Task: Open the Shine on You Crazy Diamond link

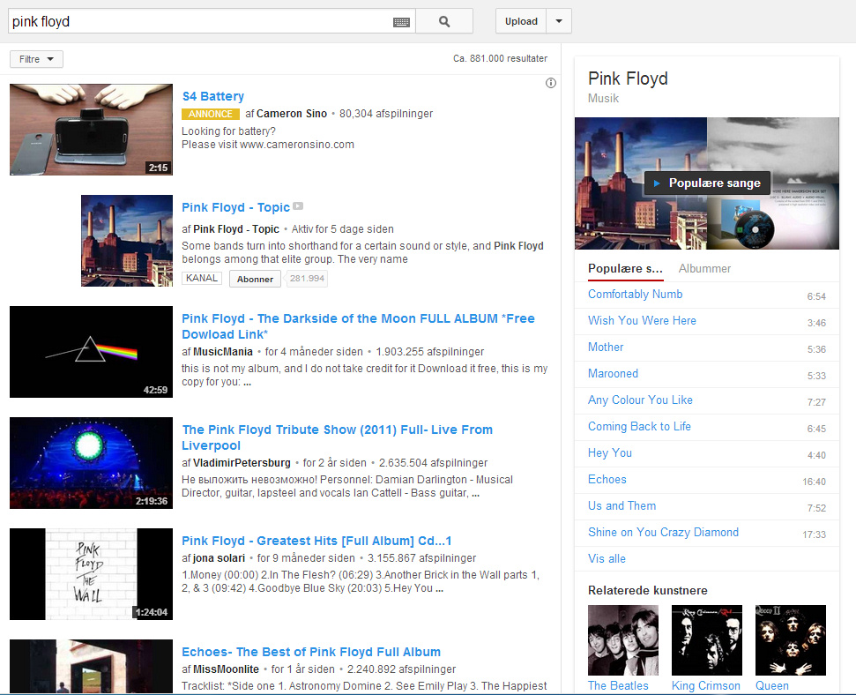Action: (663, 532)
